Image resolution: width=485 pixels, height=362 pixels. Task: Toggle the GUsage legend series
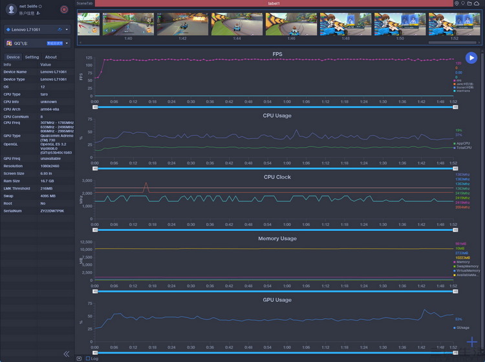click(461, 327)
